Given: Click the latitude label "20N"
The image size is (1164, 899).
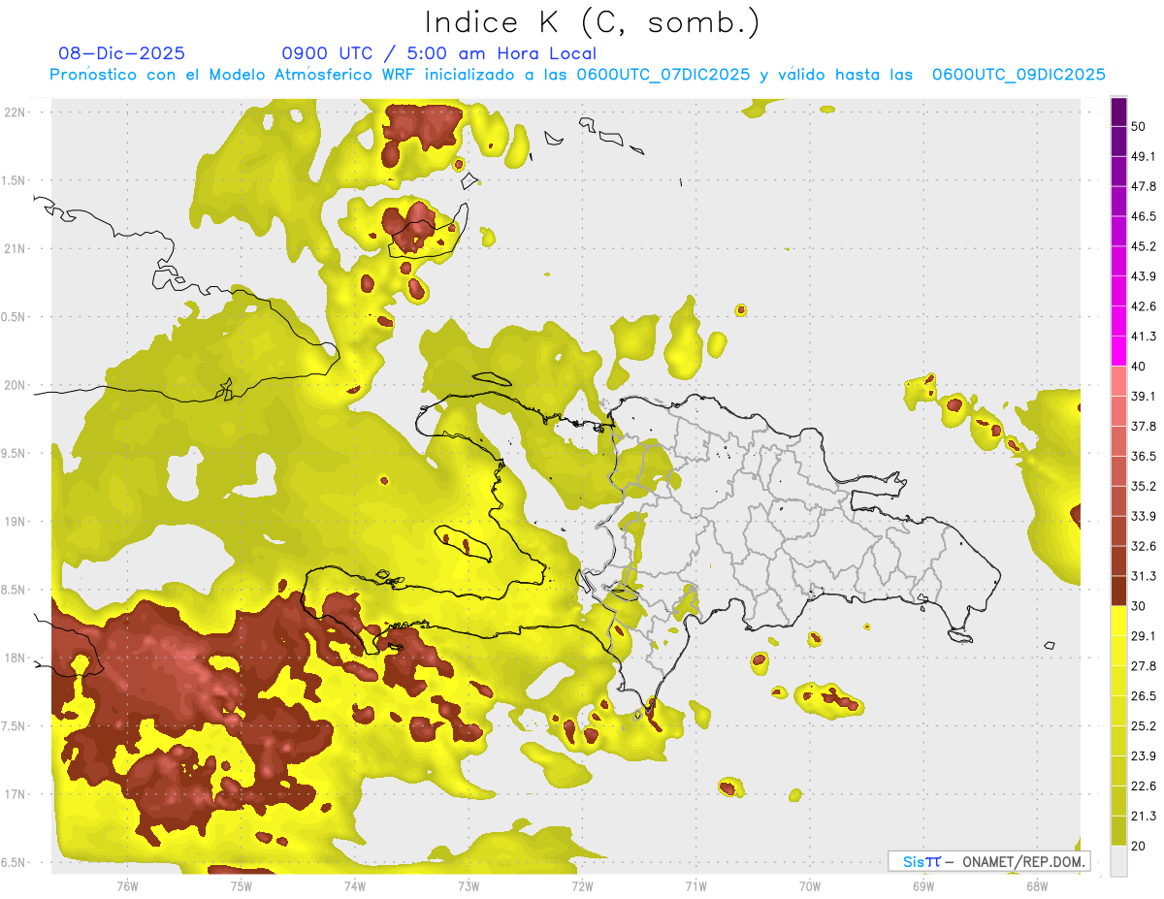Looking at the screenshot, I should (x=16, y=385).
